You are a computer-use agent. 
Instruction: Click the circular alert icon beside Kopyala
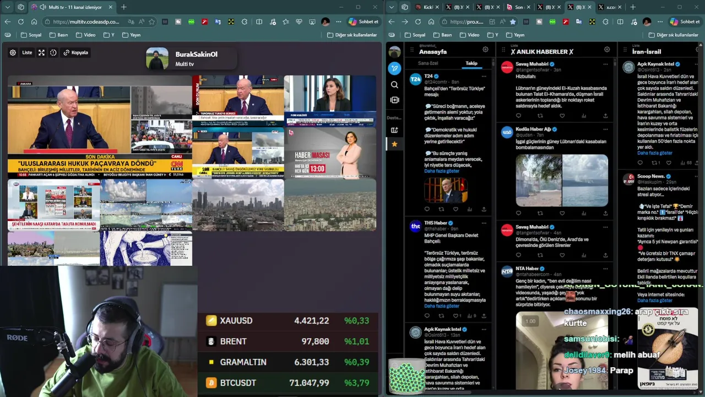53,52
